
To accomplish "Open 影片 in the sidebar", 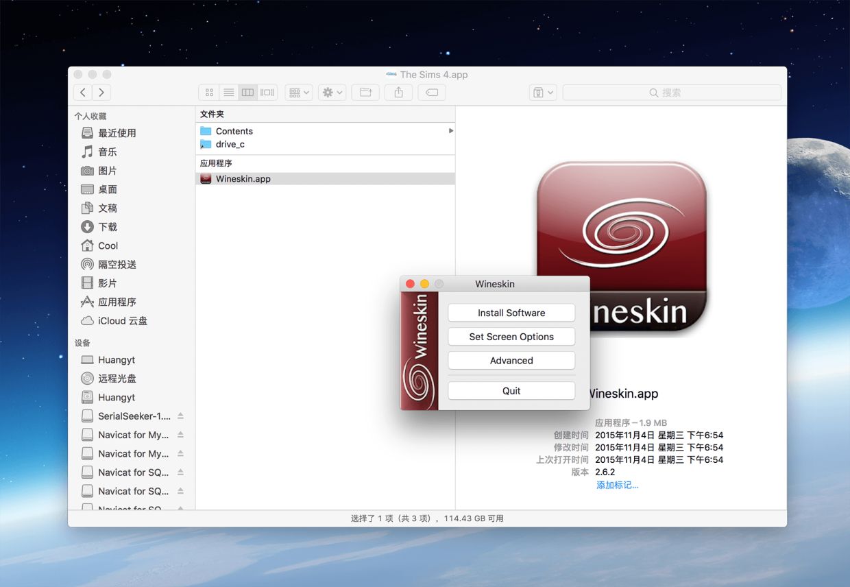I will tap(108, 283).
